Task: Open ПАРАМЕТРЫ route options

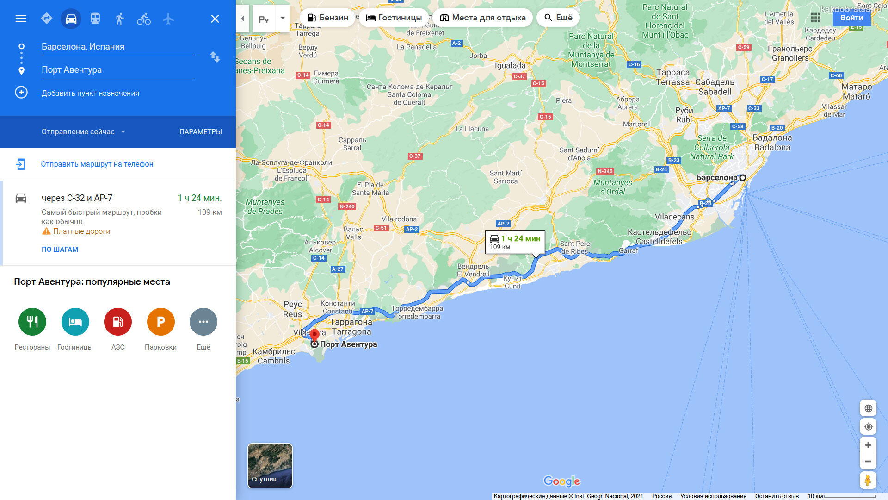Action: coord(201,132)
